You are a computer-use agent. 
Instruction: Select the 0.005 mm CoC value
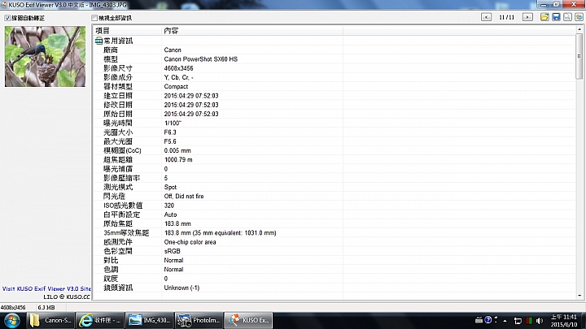(177, 151)
